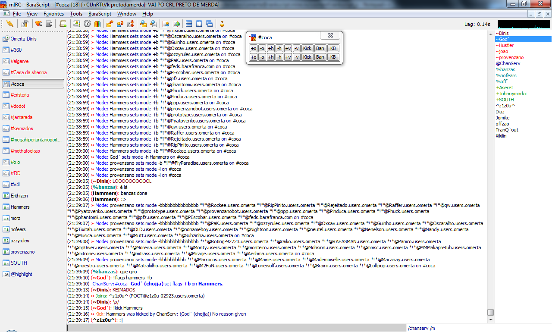The width and height of the screenshot is (552, 332).
Task: Click the chat message input box
Action: [x=235, y=328]
